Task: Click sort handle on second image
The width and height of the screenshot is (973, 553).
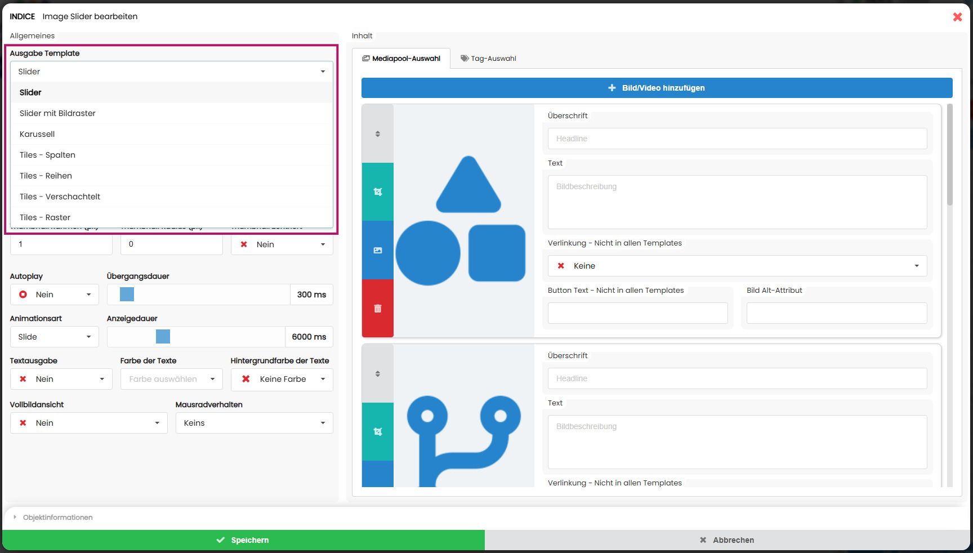Action: pos(378,374)
